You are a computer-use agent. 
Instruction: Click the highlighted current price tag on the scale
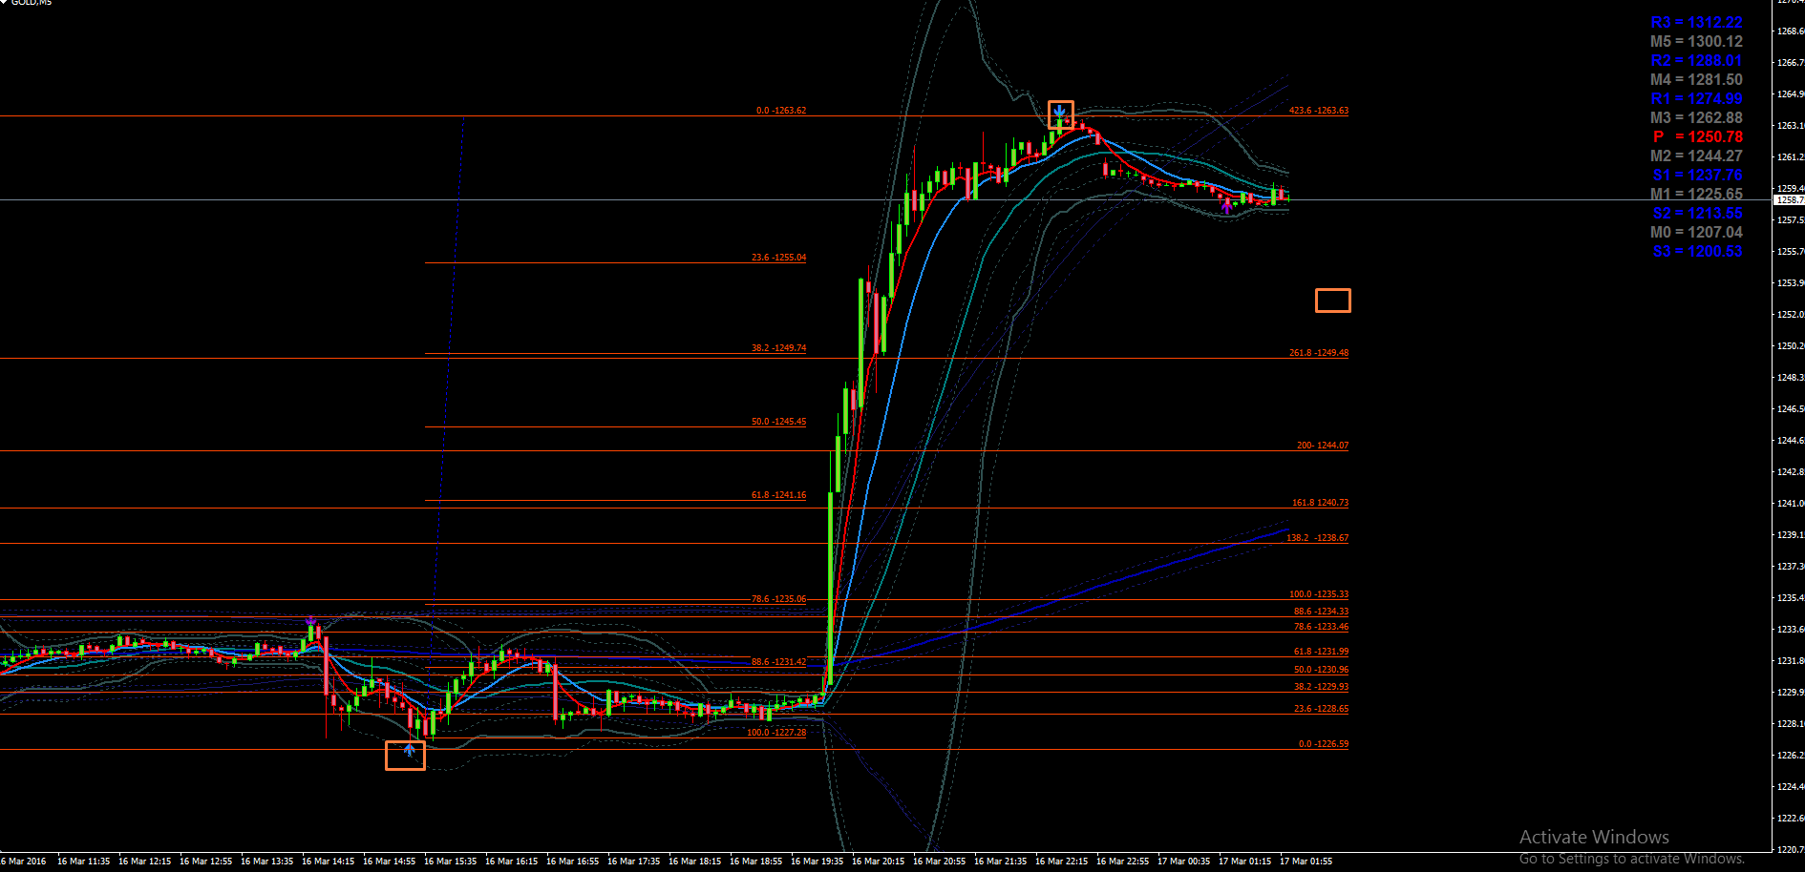(x=1789, y=200)
